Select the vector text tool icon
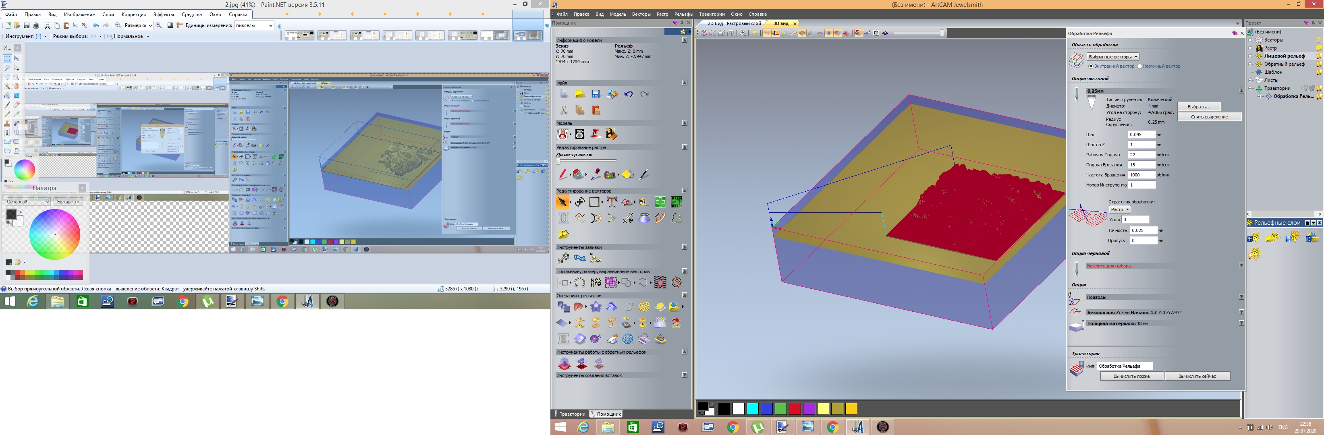This screenshot has height=435, width=1324. pyautogui.click(x=612, y=202)
